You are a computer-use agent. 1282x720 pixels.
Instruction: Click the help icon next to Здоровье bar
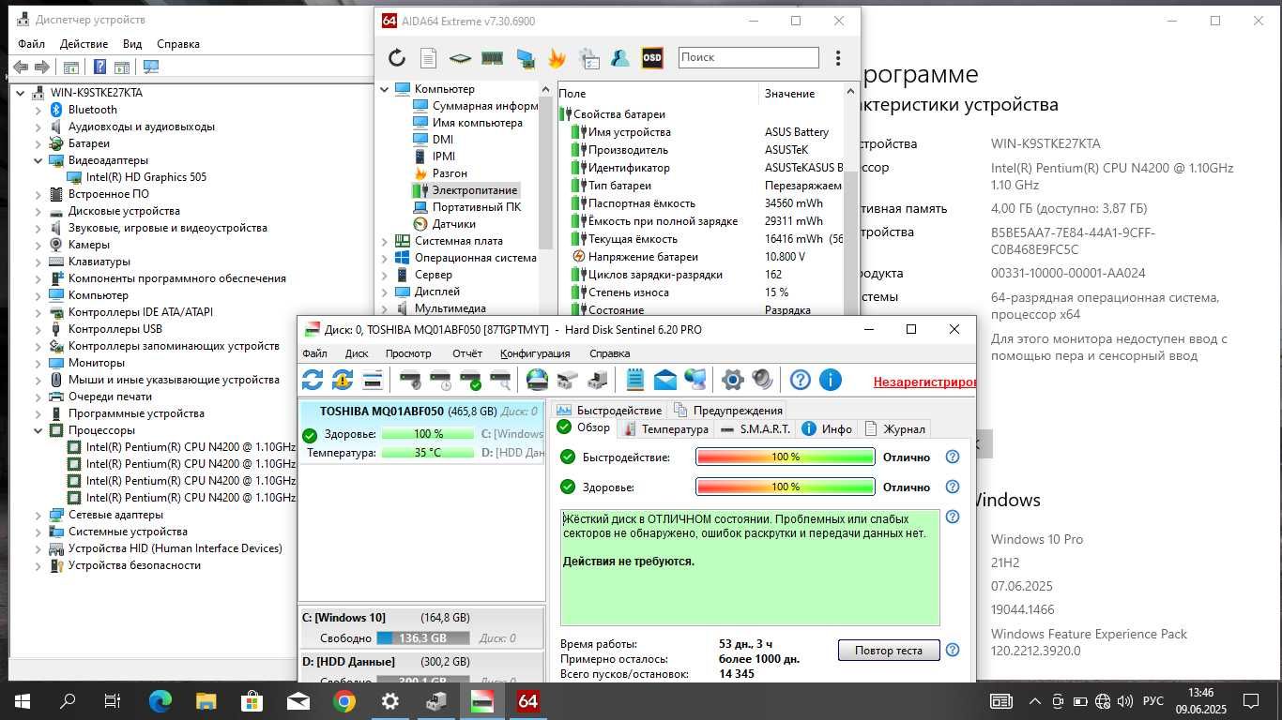pos(953,487)
